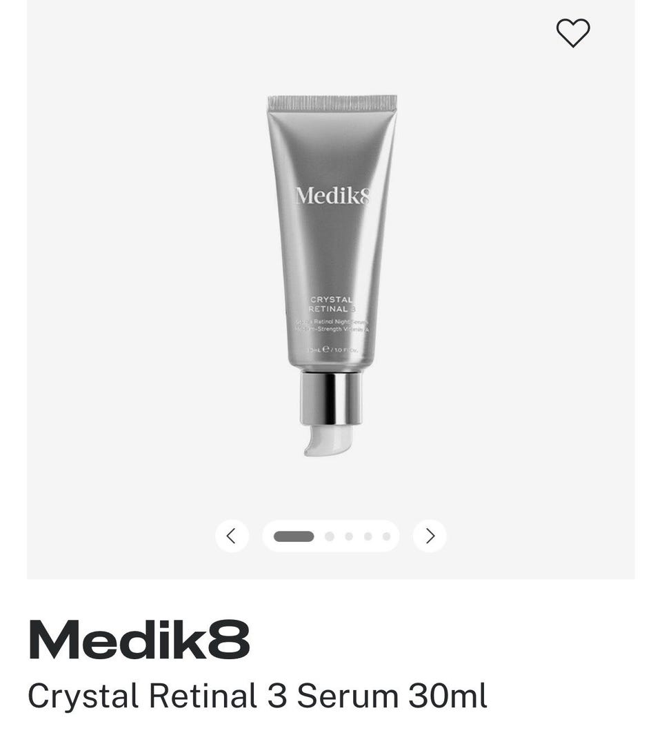Screen dimensions: 662x735
Task: Select the active first slide indicator pill
Action: [x=294, y=536]
